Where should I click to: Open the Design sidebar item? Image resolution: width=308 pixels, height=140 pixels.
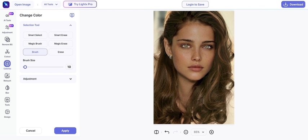[7, 113]
